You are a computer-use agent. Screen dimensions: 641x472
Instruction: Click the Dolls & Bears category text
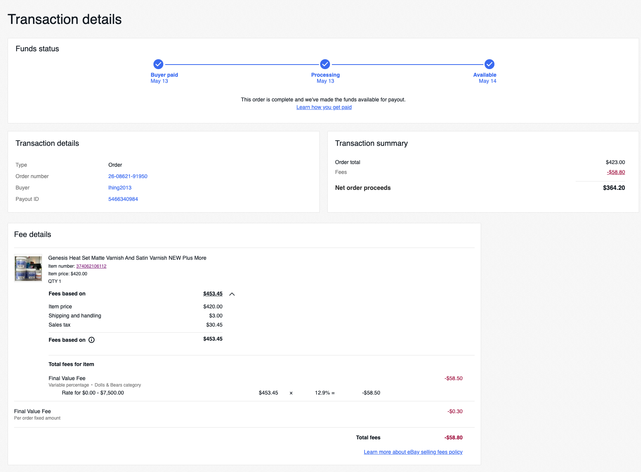[x=118, y=385]
